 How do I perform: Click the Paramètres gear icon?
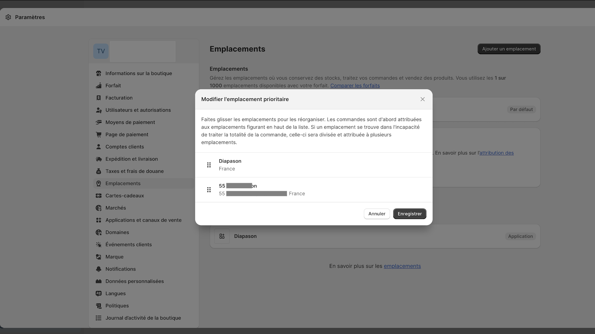click(8, 17)
